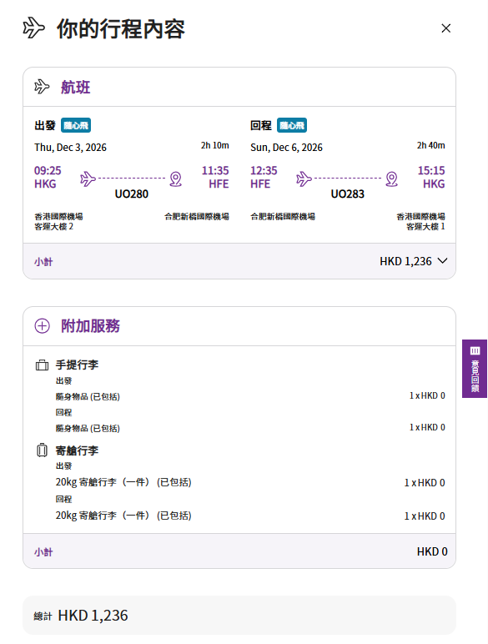This screenshot has height=644, width=488.
Task: Click outbound date Thu, Dec 3, 2026
Action: pos(70,148)
